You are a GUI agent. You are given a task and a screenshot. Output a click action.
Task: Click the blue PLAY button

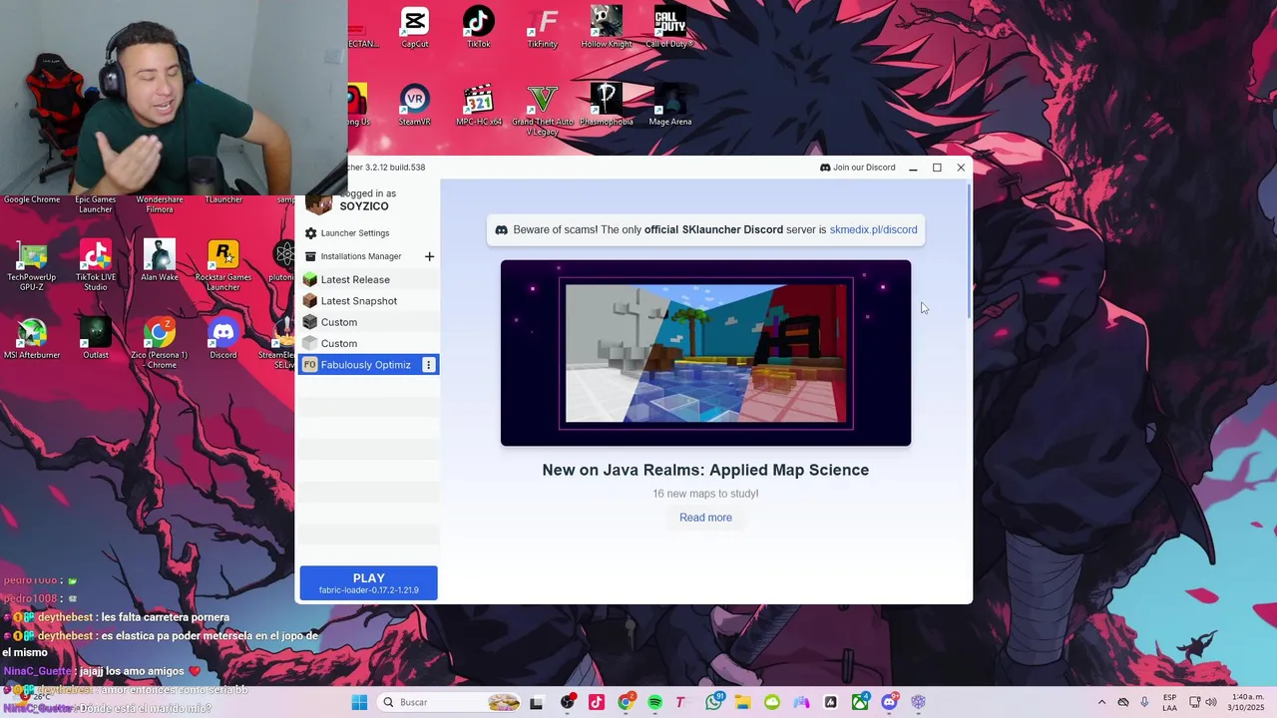point(368,583)
